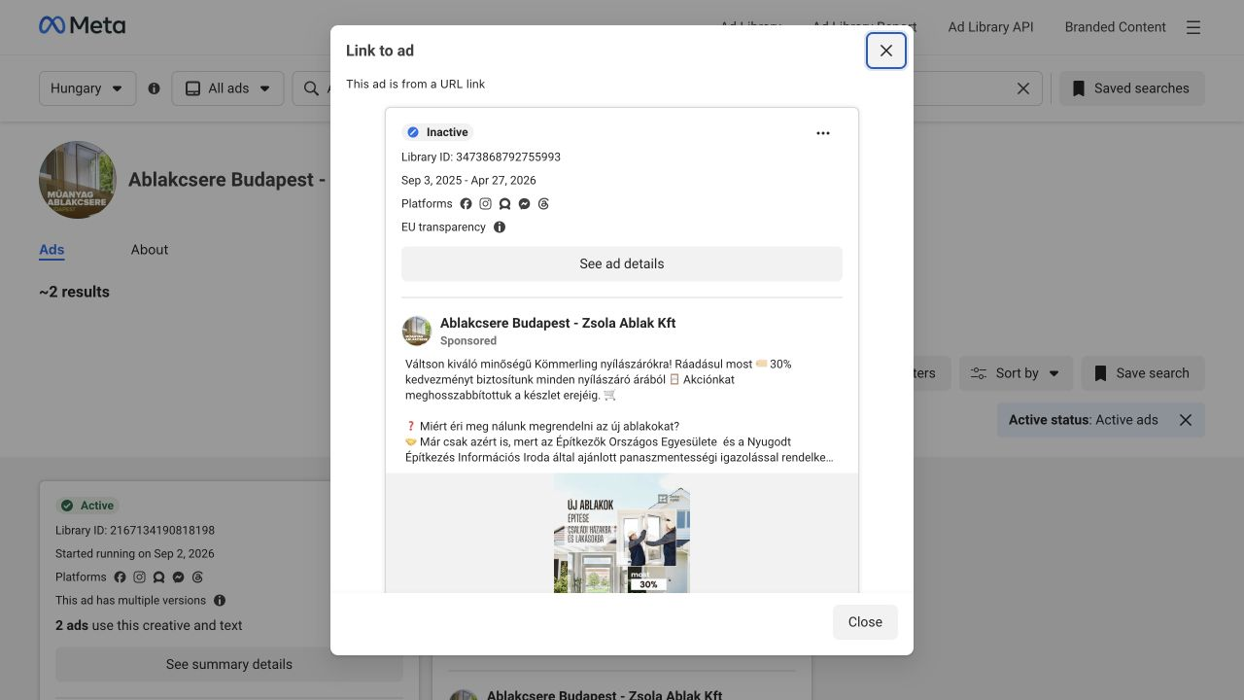Click the Audience Network icon in the dialog ad
Viewport: 1244px width, 700px height.
(504, 204)
